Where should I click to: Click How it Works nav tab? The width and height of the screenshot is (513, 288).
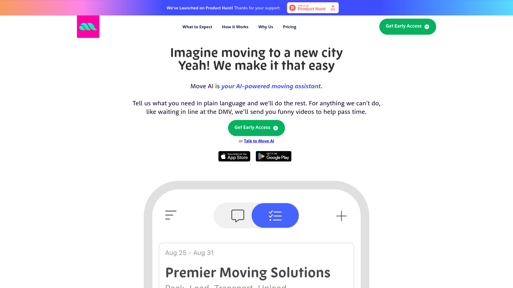click(235, 27)
